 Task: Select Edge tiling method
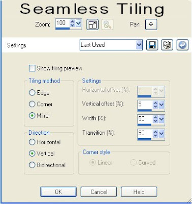coord(32,93)
